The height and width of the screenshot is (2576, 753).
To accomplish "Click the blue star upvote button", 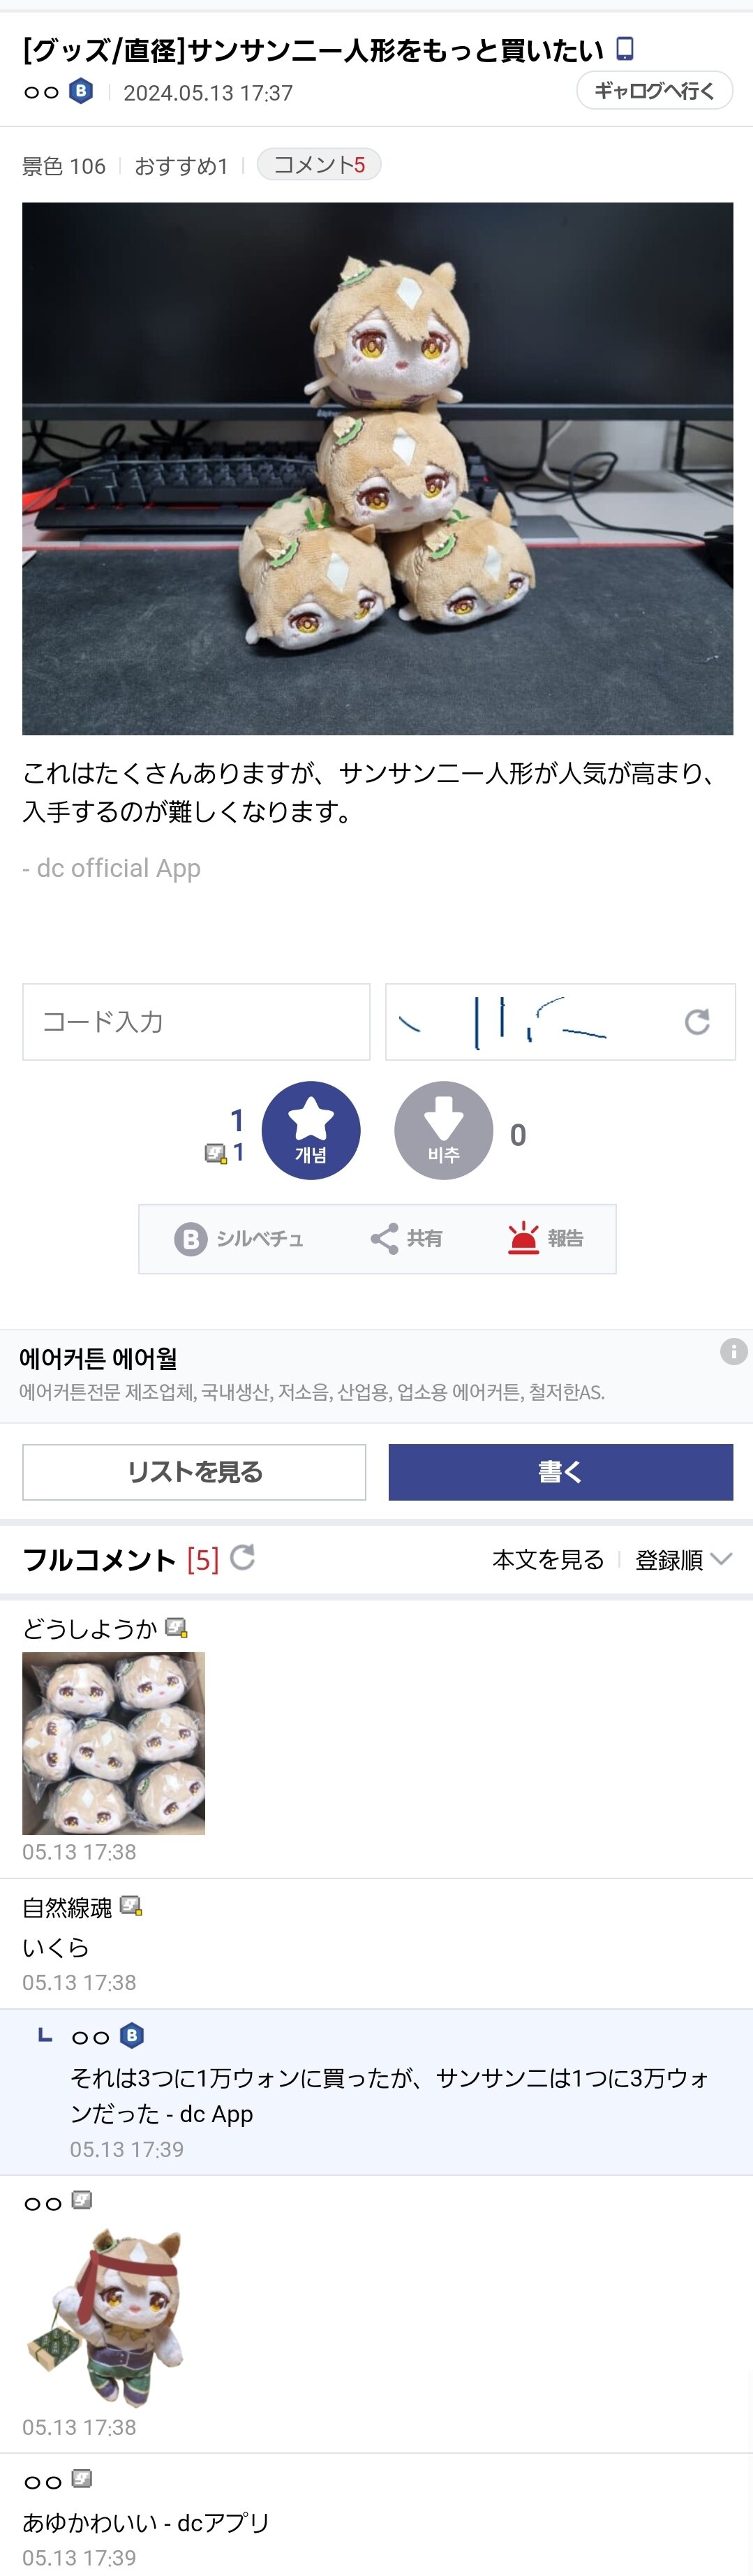I will [x=311, y=1129].
